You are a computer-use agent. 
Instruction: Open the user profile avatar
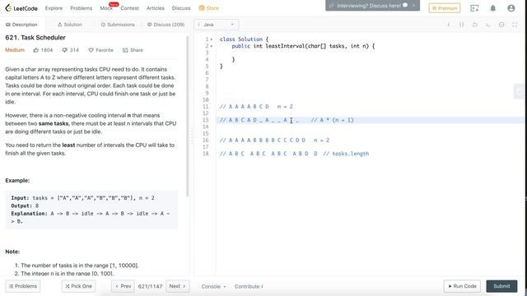coord(511,8)
